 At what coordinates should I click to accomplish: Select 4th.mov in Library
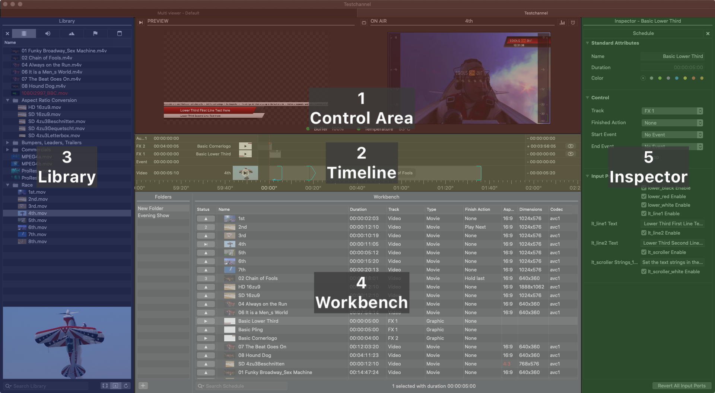tap(67, 213)
